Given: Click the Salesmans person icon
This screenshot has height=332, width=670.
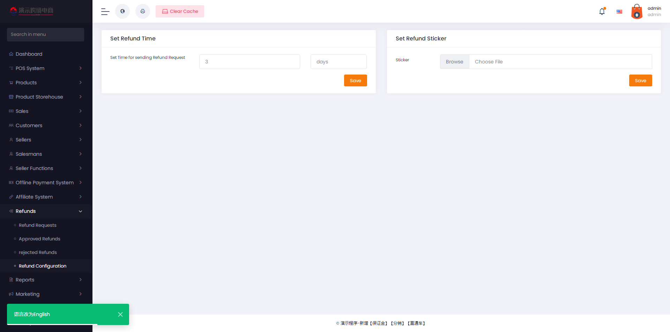Looking at the screenshot, I should click(x=11, y=154).
